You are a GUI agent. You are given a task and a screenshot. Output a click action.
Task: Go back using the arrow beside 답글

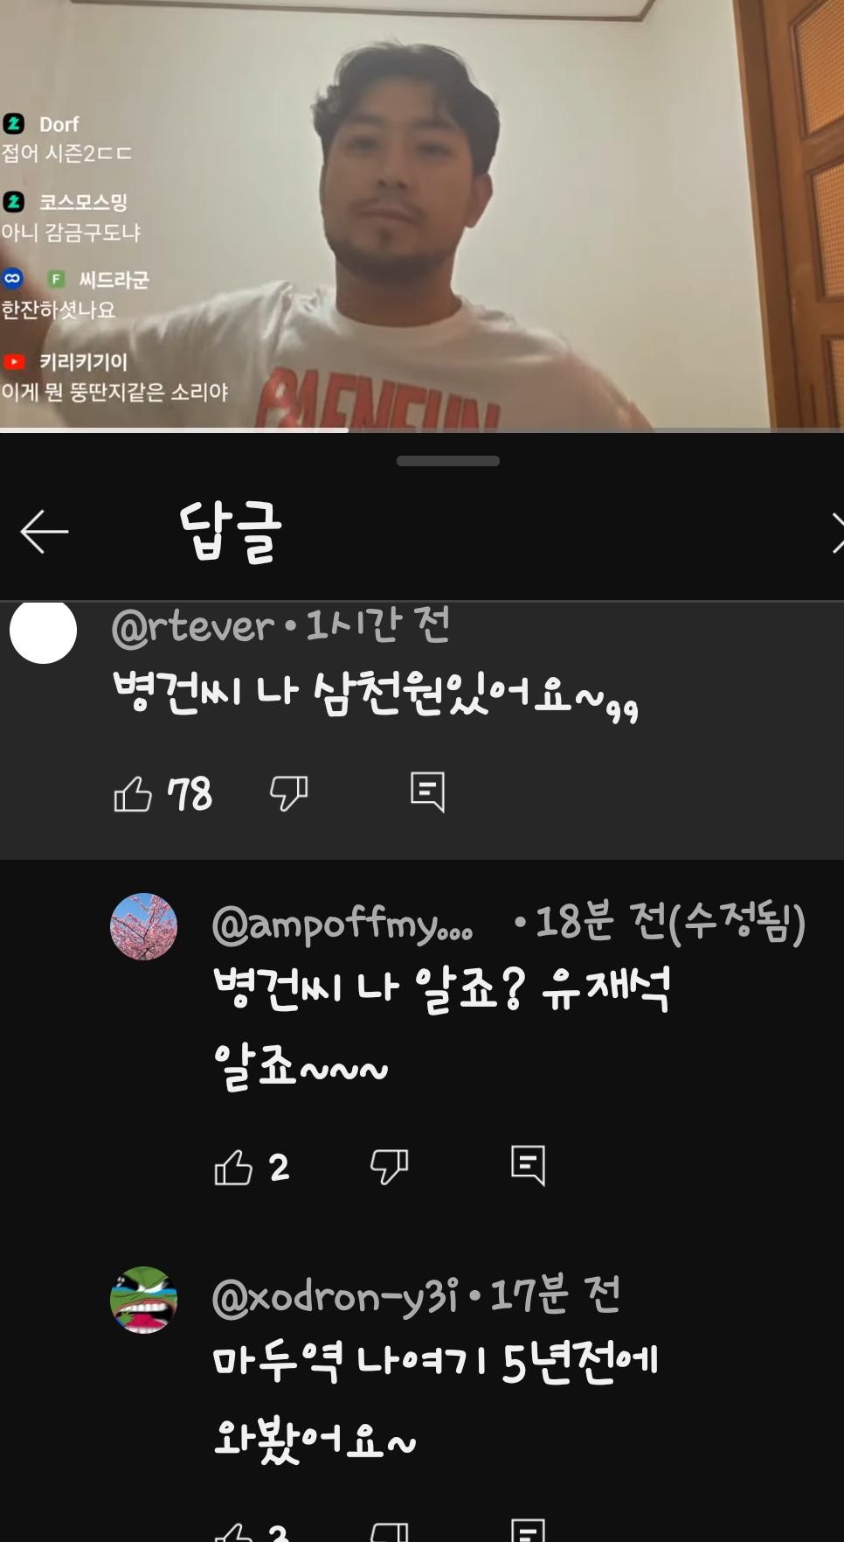pyautogui.click(x=45, y=531)
